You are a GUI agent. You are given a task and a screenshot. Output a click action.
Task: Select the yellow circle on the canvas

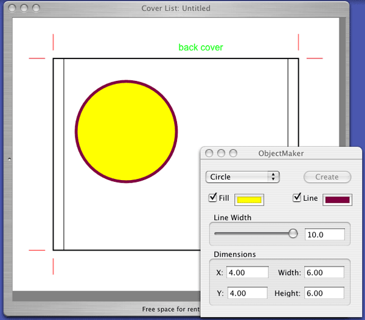(x=126, y=131)
